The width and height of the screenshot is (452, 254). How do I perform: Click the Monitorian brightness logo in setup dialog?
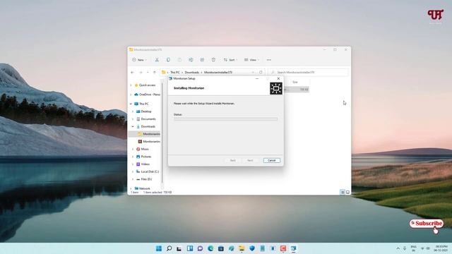(276, 88)
